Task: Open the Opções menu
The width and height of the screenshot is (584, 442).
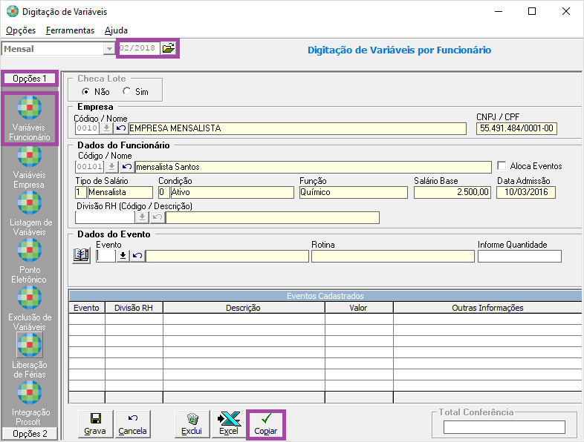Action: coord(21,30)
